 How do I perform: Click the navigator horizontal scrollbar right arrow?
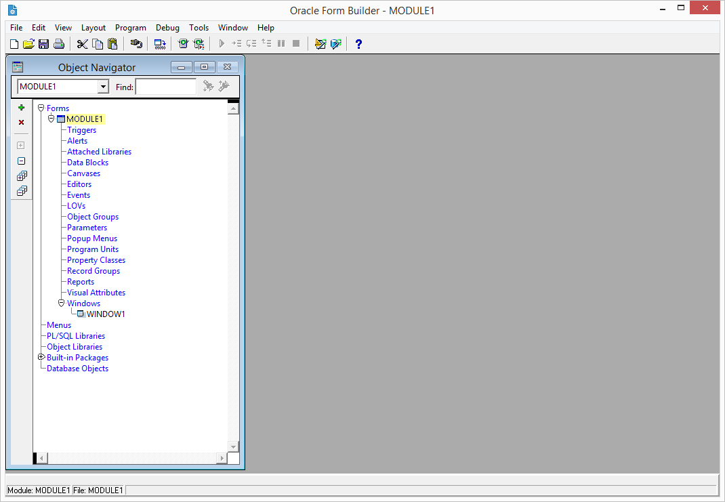point(222,458)
